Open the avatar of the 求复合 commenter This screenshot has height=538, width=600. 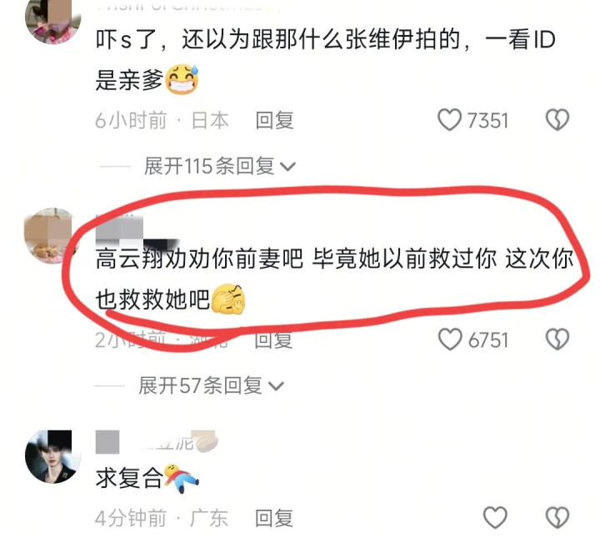pyautogui.click(x=53, y=456)
